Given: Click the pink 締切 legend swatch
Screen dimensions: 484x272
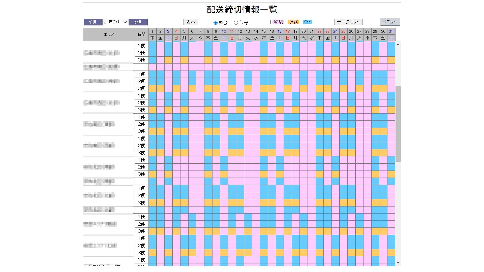Looking at the screenshot, I should click(278, 22).
